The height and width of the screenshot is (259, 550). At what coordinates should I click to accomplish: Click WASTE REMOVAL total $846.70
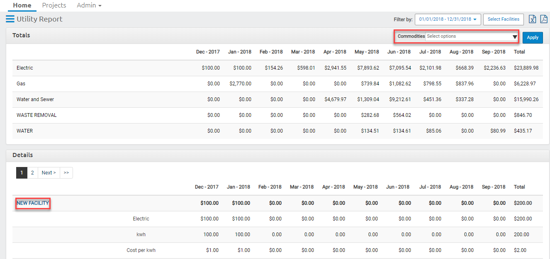point(523,115)
